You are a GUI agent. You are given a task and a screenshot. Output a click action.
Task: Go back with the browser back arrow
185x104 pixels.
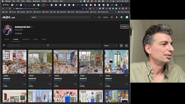[3, 8]
